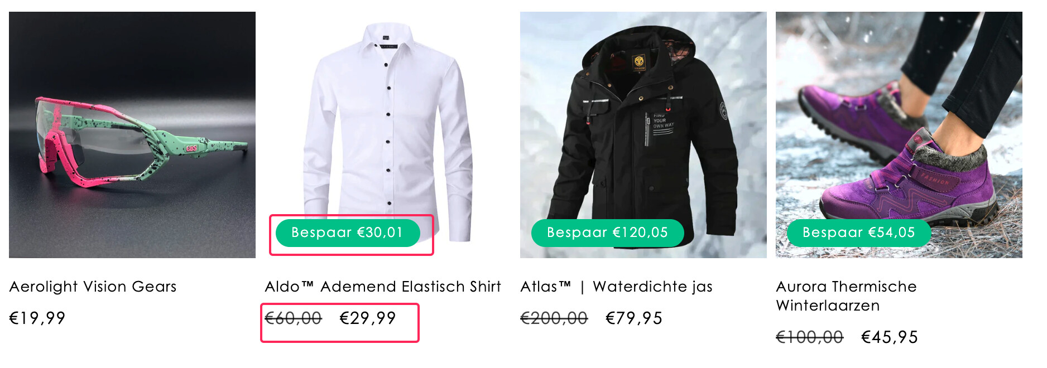The image size is (1047, 368).
Task: Open the black Atlas jacket product image
Action: pyautogui.click(x=643, y=135)
